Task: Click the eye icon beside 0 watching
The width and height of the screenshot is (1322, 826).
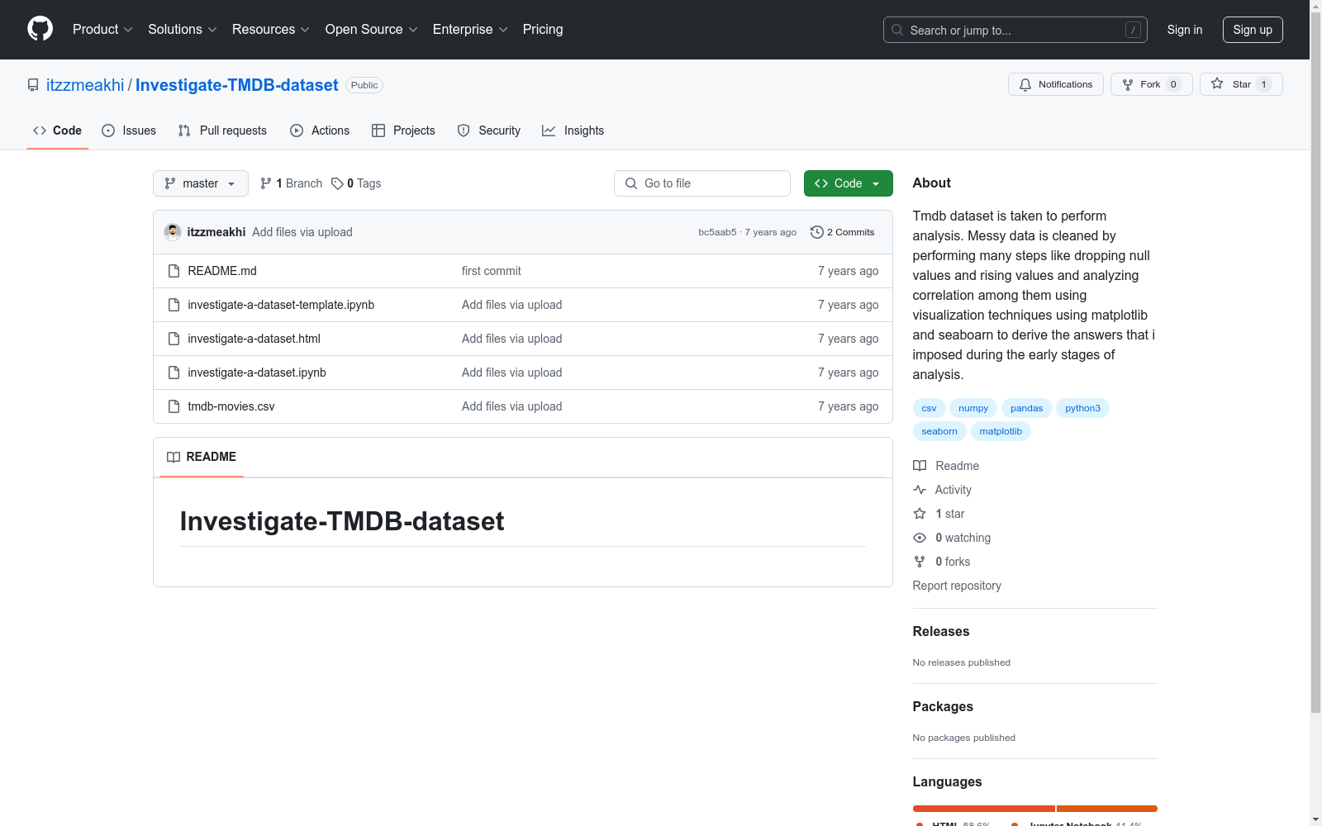Action: pos(920,538)
